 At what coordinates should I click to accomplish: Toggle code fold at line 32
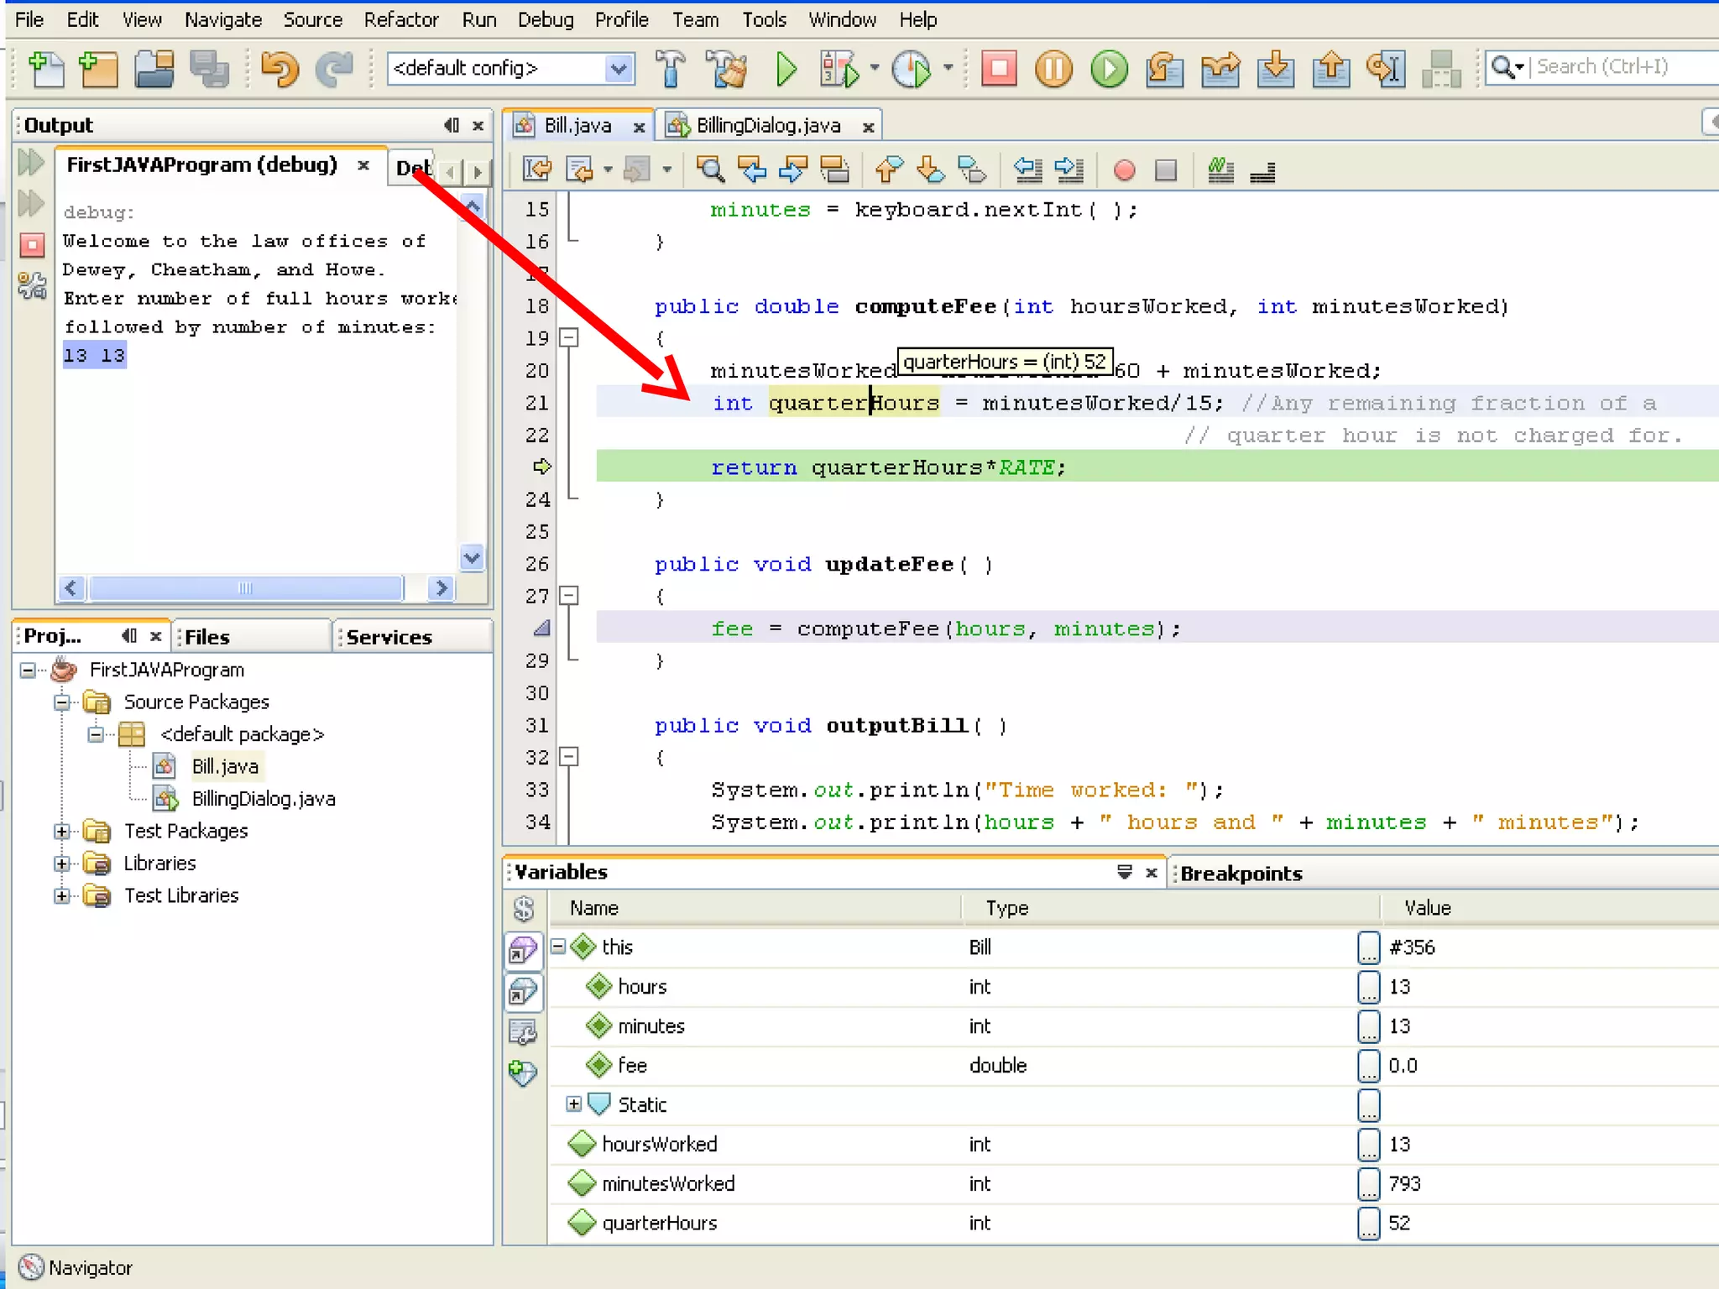569,757
